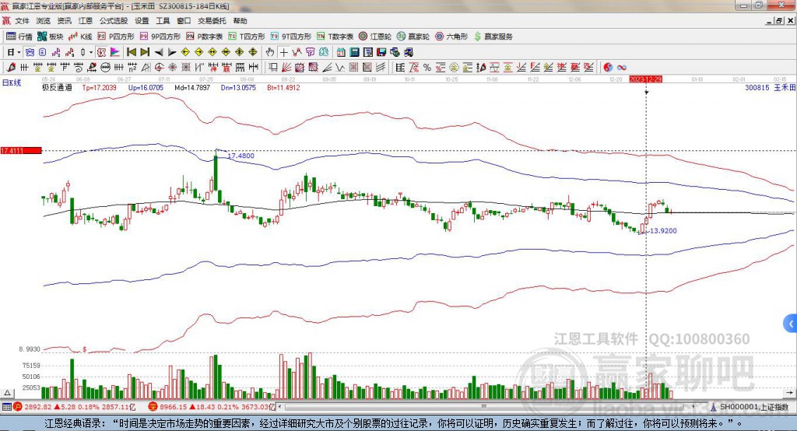Click the yin-yang taiji icon
Screen dimensions: 797x431
click(608, 67)
